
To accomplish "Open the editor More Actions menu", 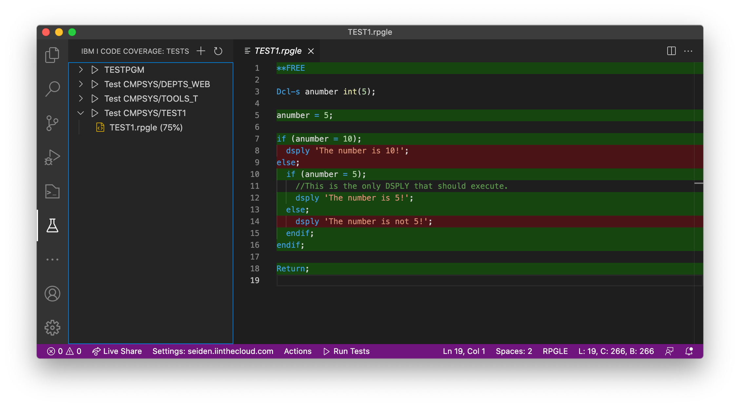I will click(689, 51).
